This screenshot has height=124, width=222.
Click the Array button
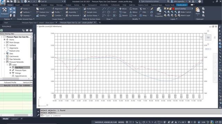pos(143,15)
